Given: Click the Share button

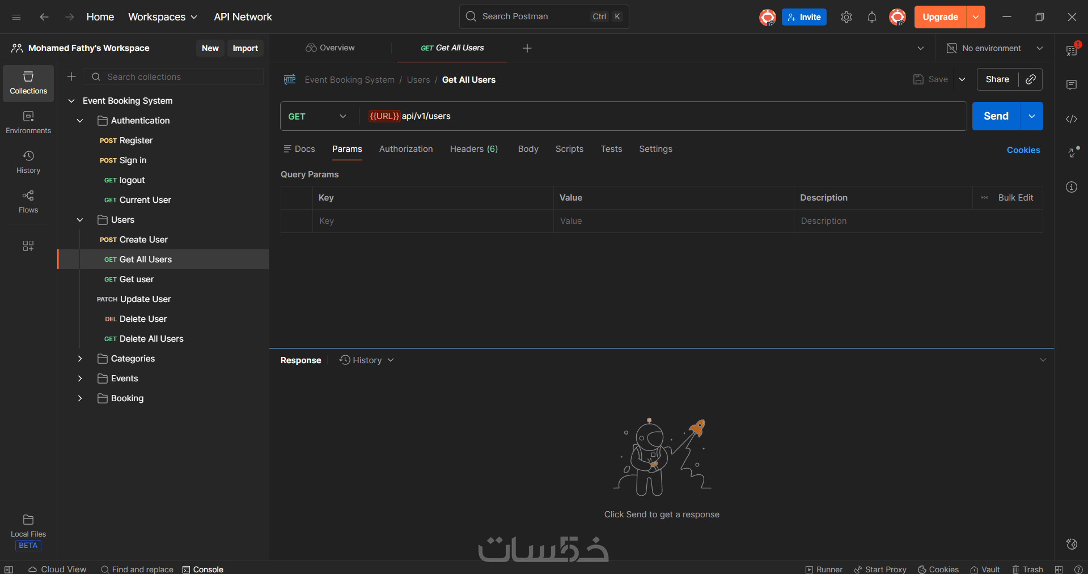Looking at the screenshot, I should (x=997, y=79).
